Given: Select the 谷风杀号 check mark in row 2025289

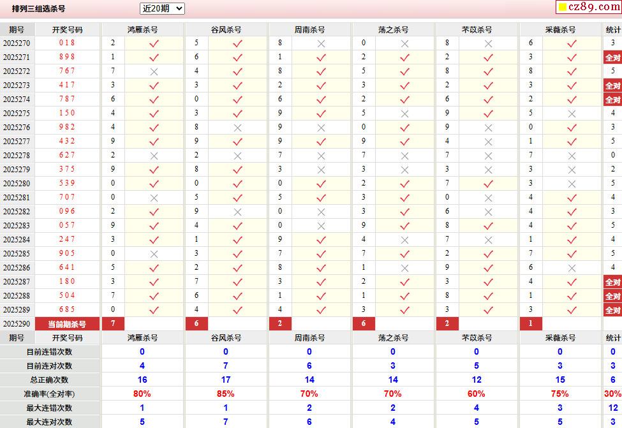Looking at the screenshot, I should point(237,310).
